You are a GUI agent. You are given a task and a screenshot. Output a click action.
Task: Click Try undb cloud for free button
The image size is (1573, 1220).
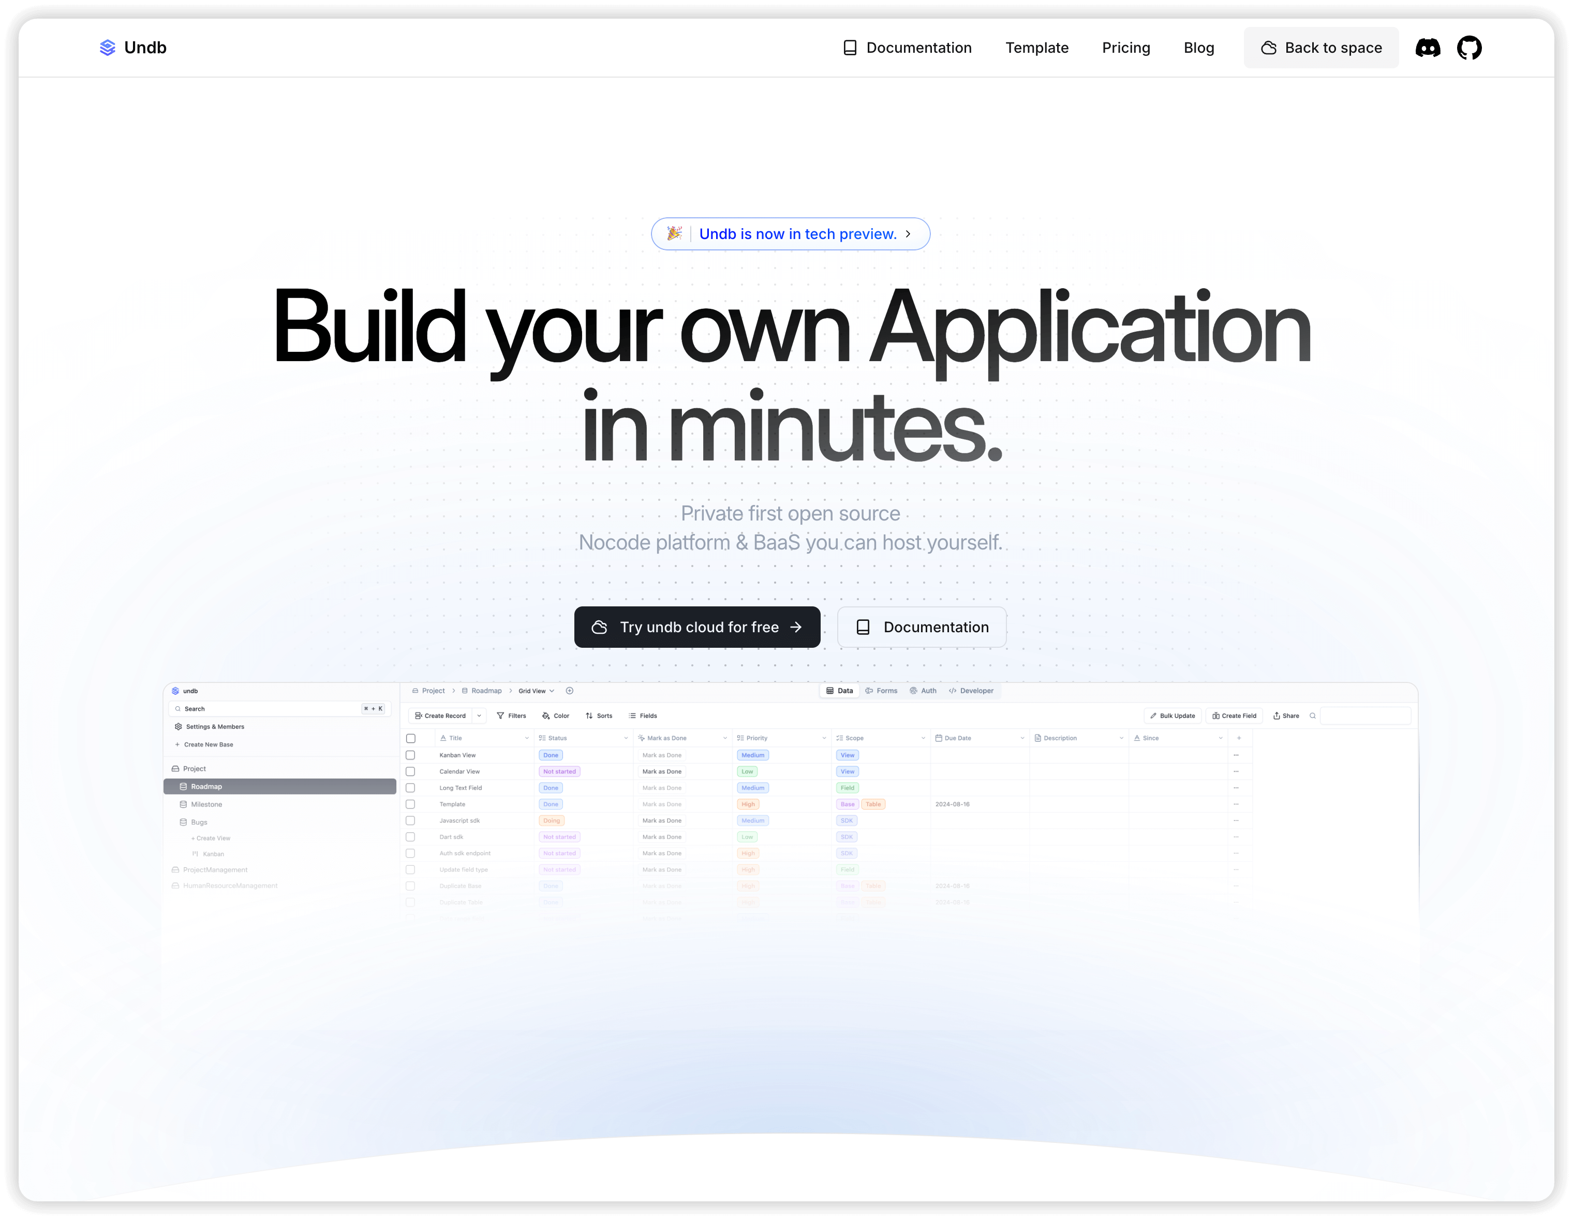tap(699, 626)
